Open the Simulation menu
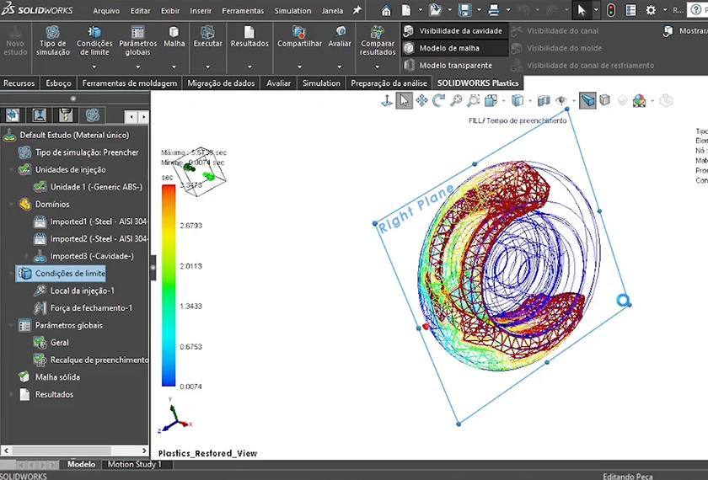 pos(292,11)
